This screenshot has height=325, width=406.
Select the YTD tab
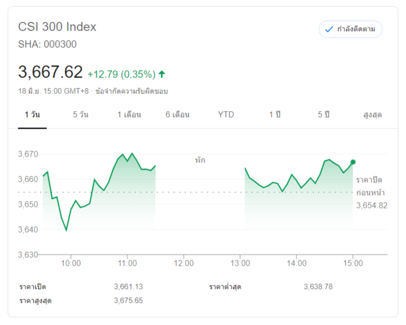click(x=226, y=115)
